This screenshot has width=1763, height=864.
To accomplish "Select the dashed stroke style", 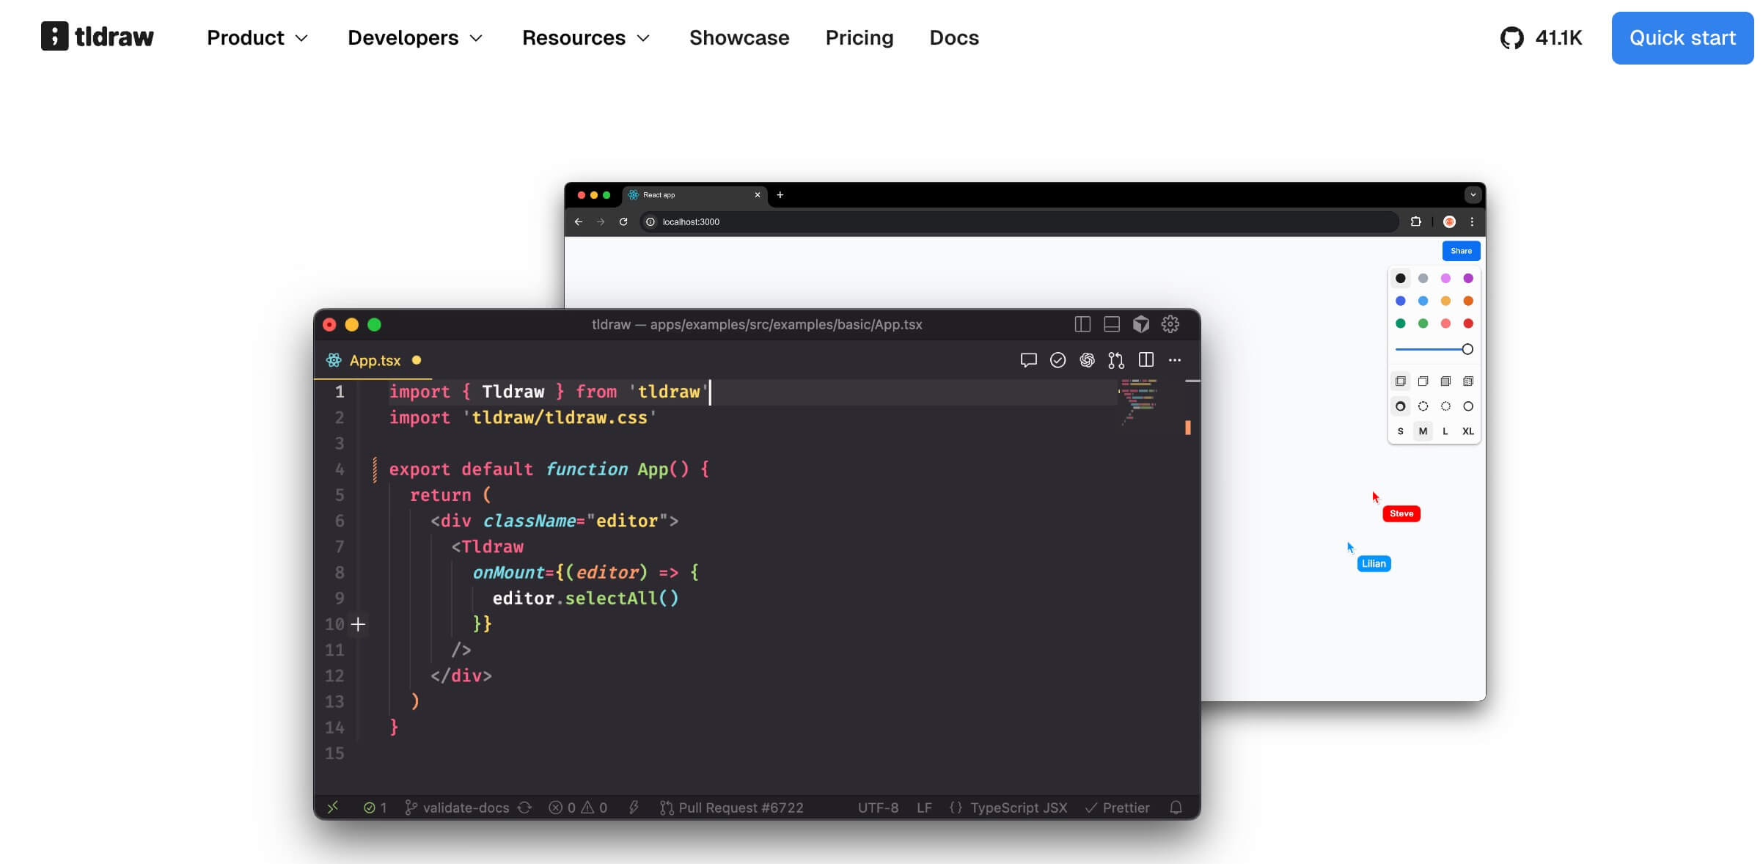I will point(1423,406).
